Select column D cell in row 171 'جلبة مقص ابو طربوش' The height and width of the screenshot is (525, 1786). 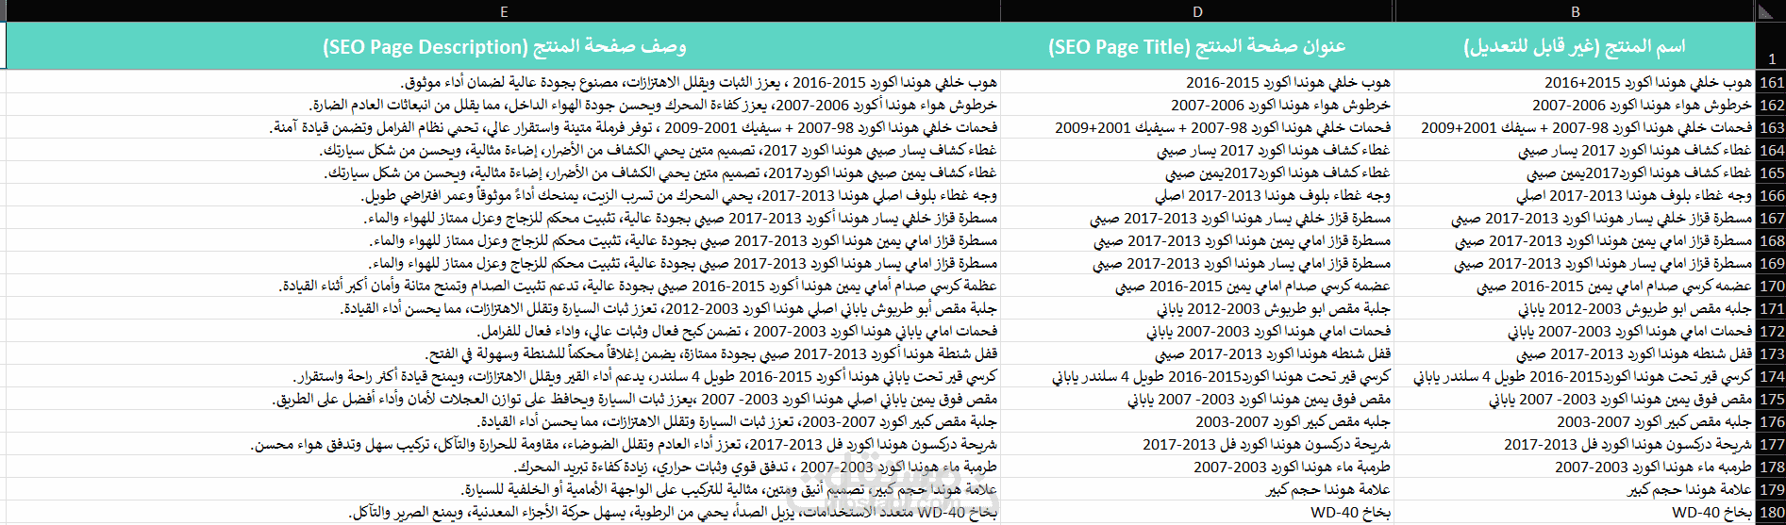[1197, 308]
